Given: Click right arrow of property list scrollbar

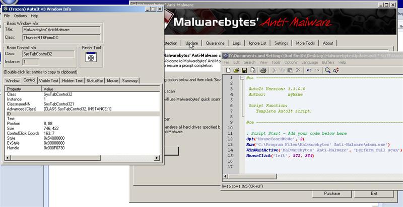Looking at the screenshot, I should pos(157,158).
